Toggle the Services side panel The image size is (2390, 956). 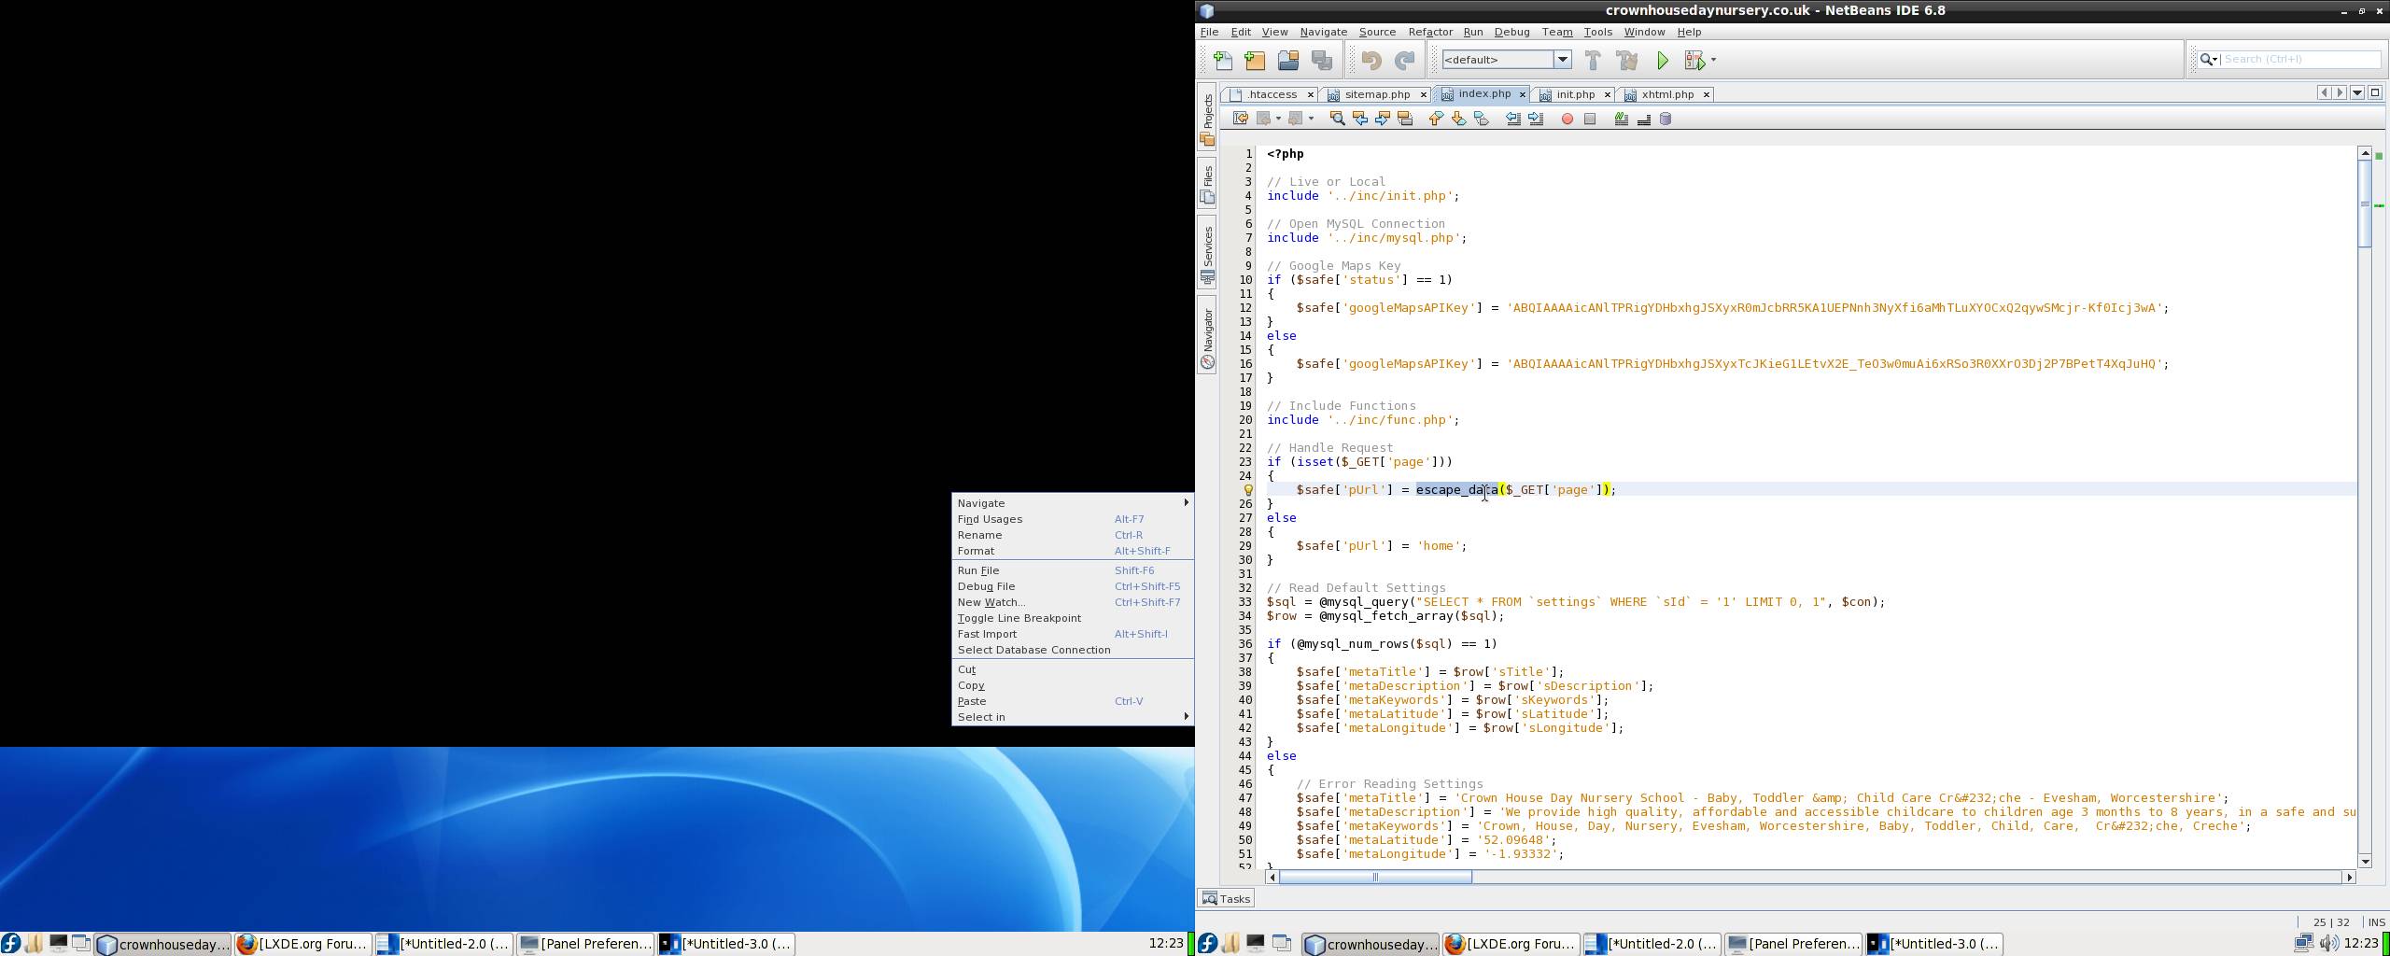point(1207,254)
